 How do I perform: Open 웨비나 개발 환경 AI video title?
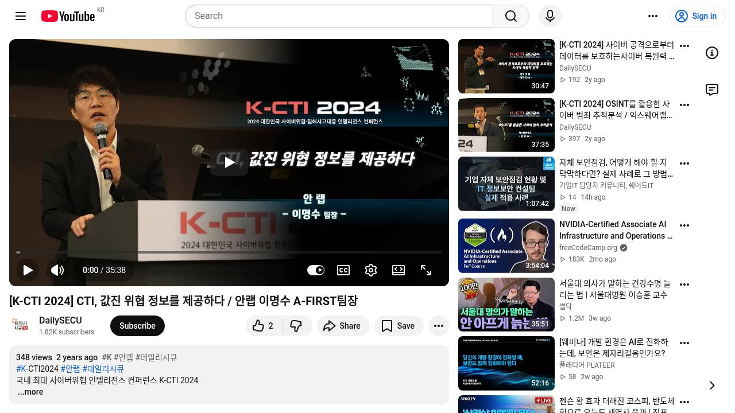616,348
